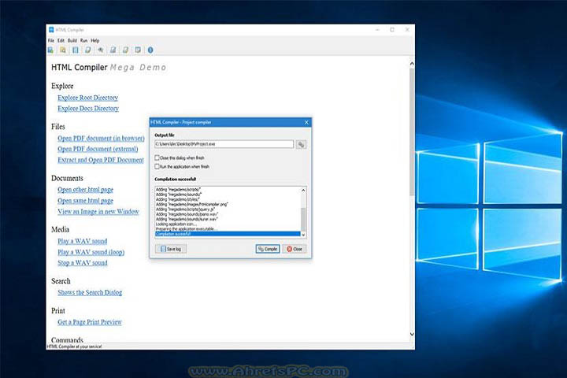Click the Close button with red icon
This screenshot has width=567, height=378.
[x=295, y=249]
